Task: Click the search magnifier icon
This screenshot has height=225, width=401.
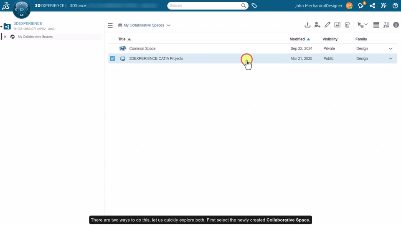Action: (x=244, y=5)
